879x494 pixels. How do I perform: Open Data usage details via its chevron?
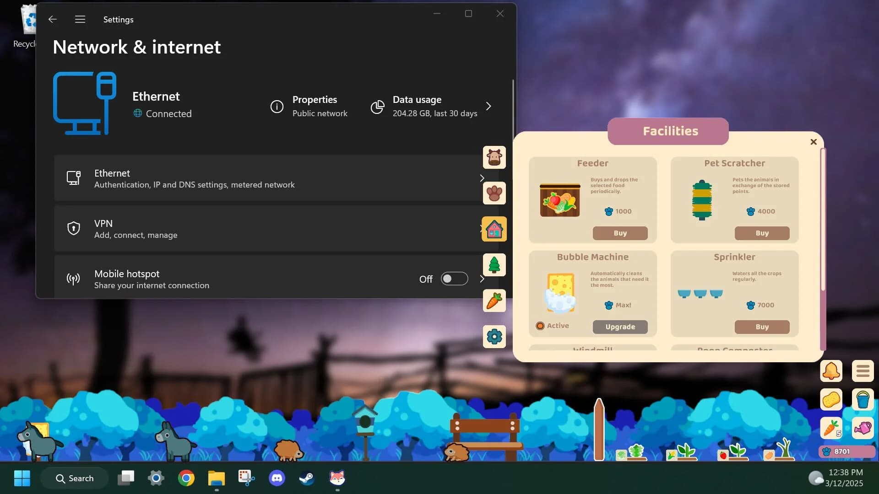[x=488, y=106]
